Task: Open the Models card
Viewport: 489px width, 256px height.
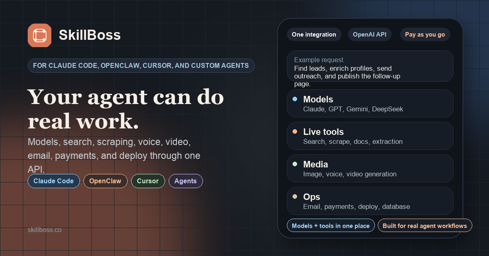Action: click(370, 104)
